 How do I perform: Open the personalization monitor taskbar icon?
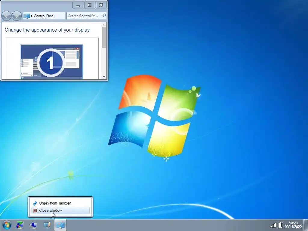point(47,225)
